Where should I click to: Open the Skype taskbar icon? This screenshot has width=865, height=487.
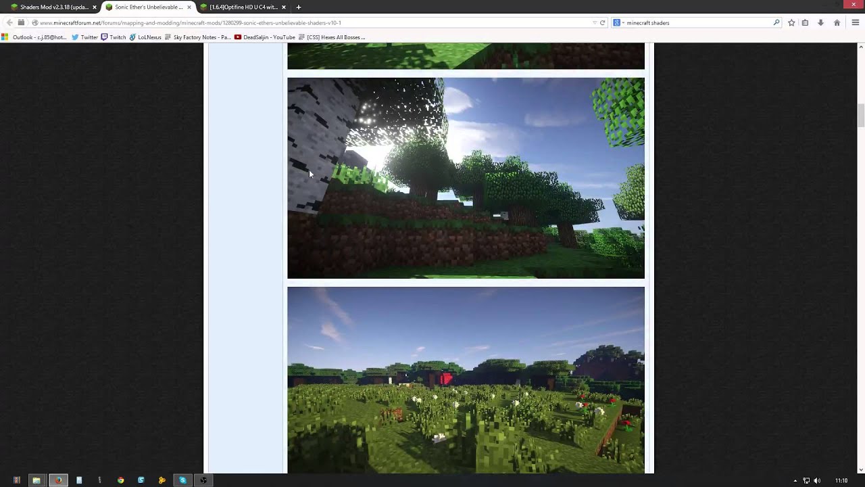[x=182, y=480]
